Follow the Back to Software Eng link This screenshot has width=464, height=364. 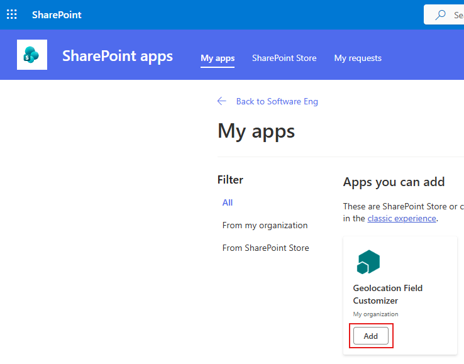(x=277, y=101)
